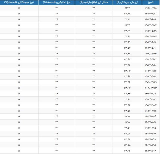
Task: Select the date cell 1403/04/20
Action: tap(151, 65)
